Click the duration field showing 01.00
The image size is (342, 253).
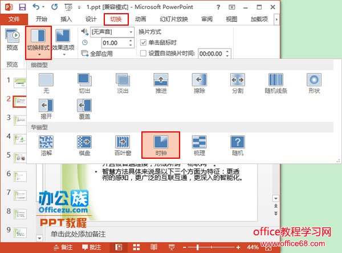click(115, 43)
